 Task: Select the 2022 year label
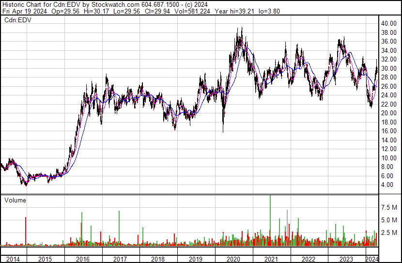coord(309,259)
